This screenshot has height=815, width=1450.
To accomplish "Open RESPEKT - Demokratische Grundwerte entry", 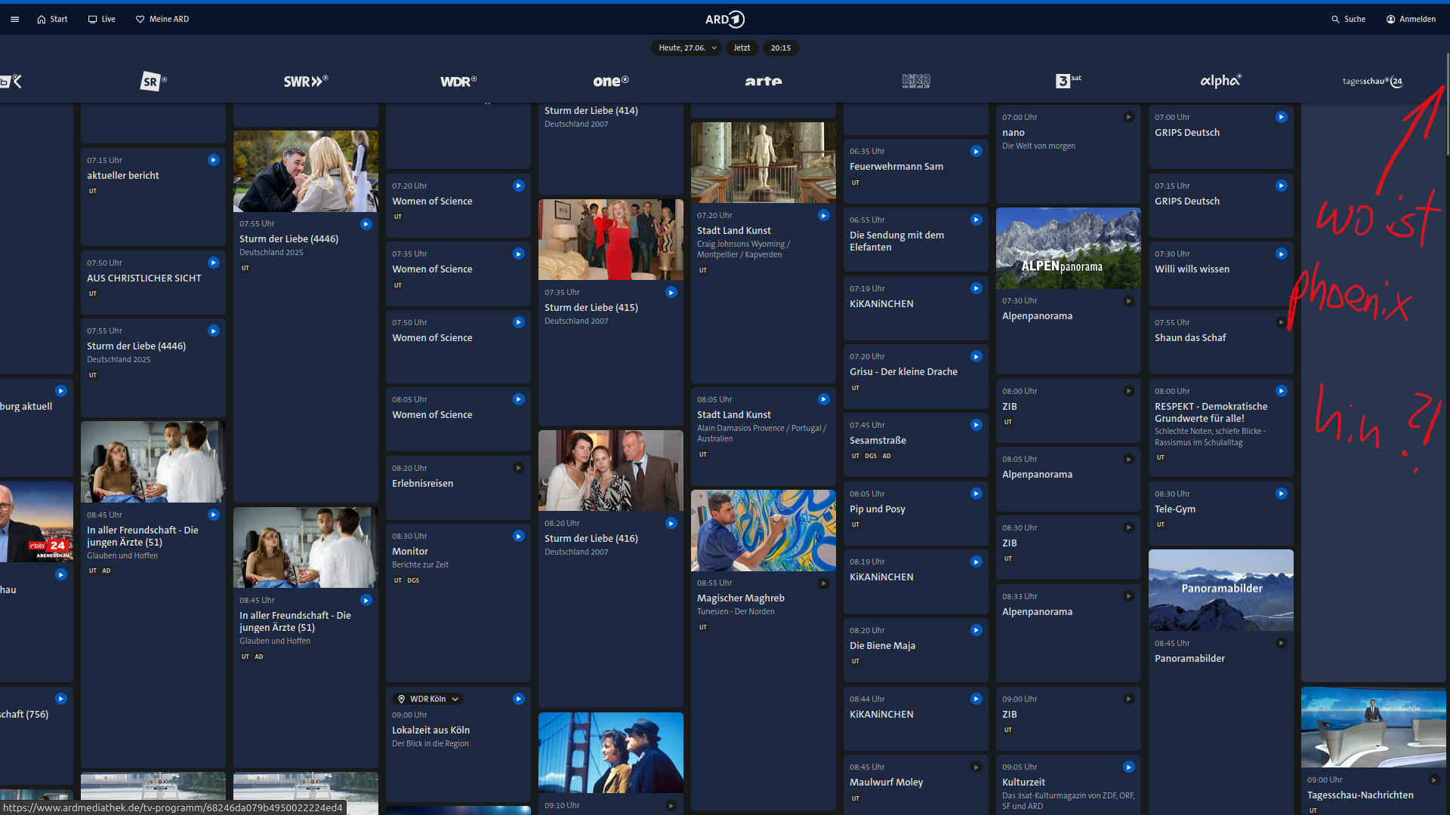I will point(1221,427).
